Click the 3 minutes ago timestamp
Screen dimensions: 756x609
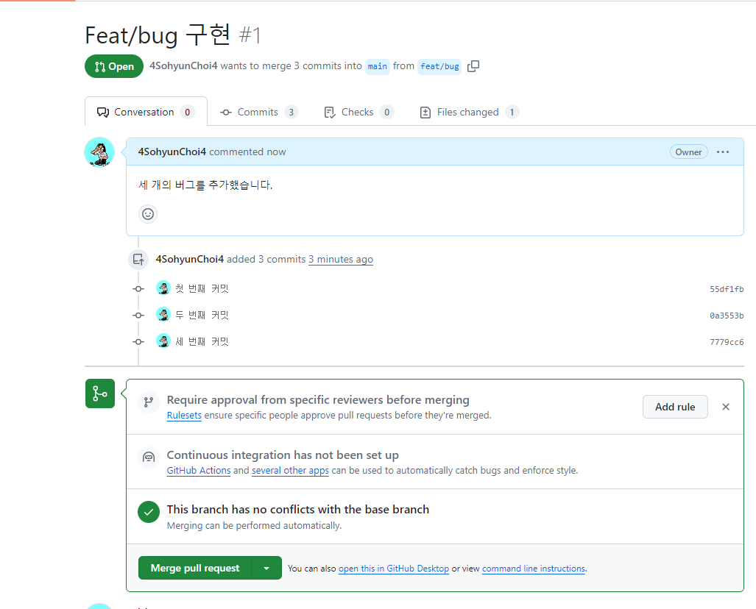click(x=340, y=259)
